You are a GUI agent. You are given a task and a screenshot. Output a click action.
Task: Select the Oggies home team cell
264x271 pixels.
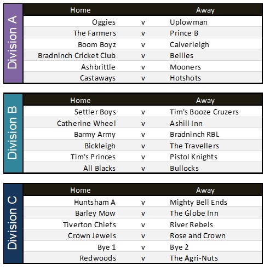104,22
